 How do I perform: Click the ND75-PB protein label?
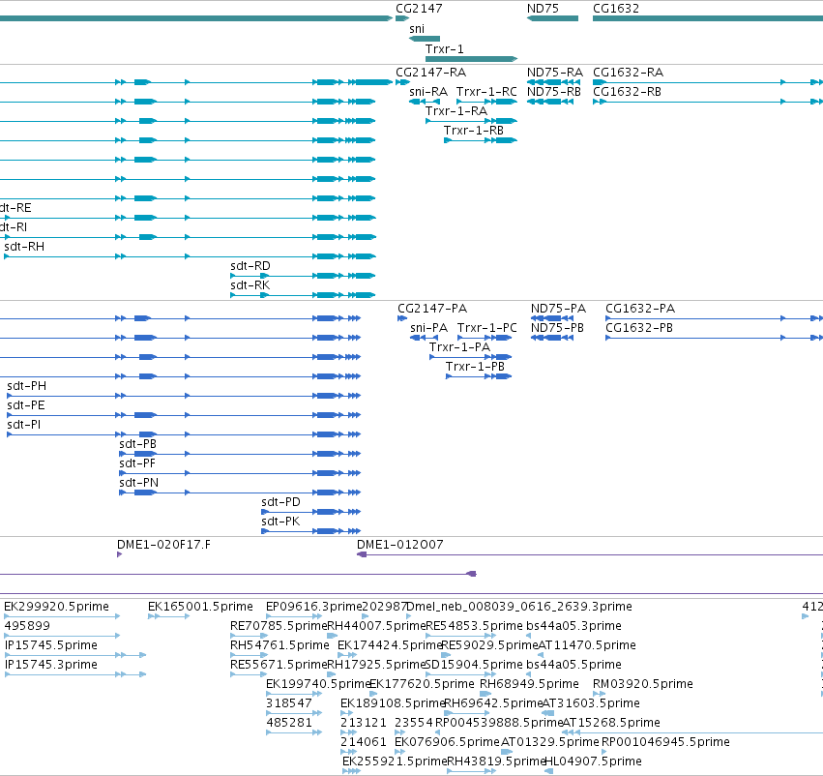[x=557, y=328]
